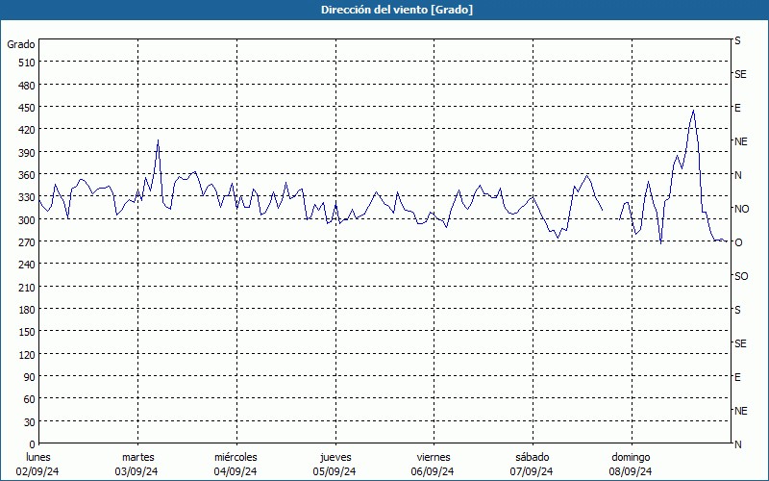Click the 270 value on the degree axis
The width and height of the screenshot is (769, 481).
coord(27,242)
